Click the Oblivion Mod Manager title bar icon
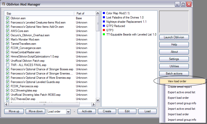Image resolution: width=207 pixels, height=124 pixels. pyautogui.click(x=3, y=4)
